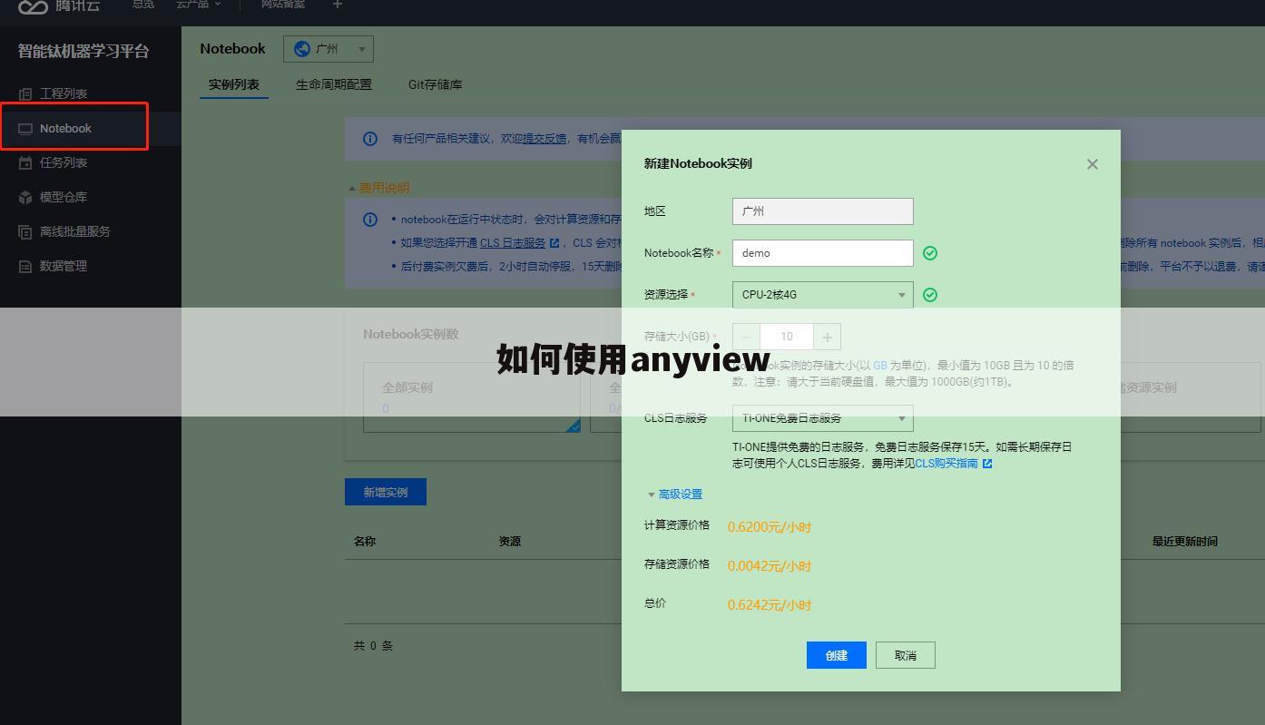1265x725 pixels.
Task: Click the 0.6200元/小时 compute price
Action: [770, 527]
